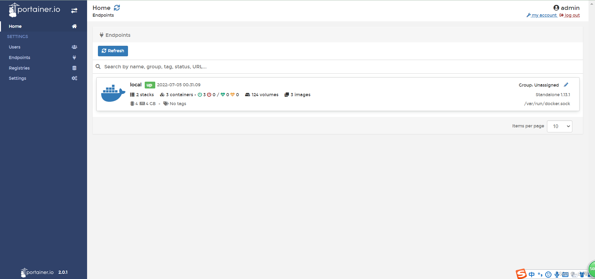The image size is (595, 279).
Task: Open the Settings menu item
Action: [x=17, y=78]
